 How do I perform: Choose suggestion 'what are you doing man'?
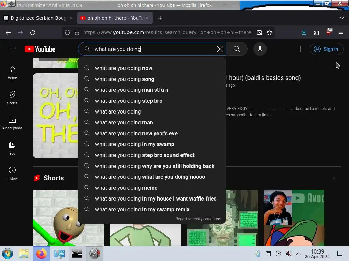[x=152, y=122]
